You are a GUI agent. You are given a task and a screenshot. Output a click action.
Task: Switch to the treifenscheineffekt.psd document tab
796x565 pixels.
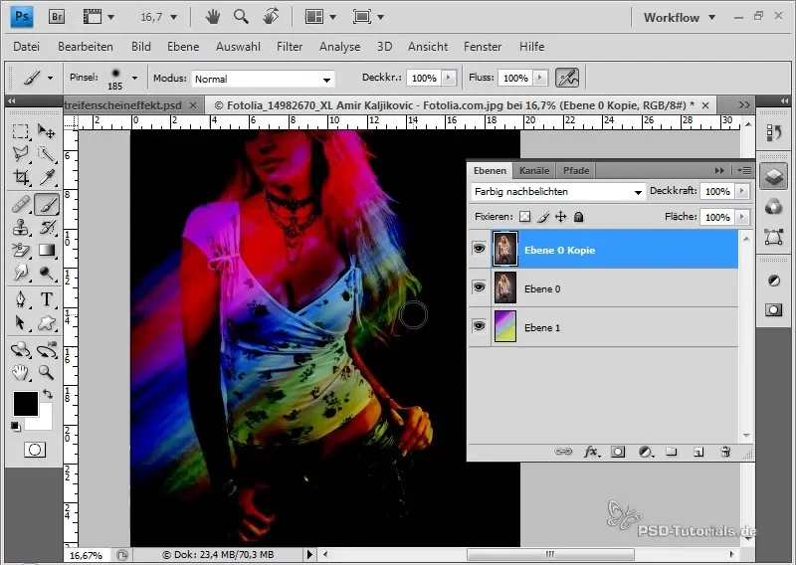click(x=123, y=105)
